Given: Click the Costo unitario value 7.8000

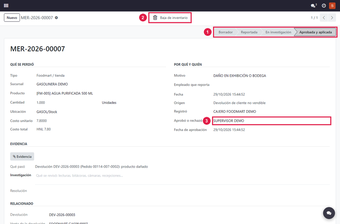Looking at the screenshot, I should [42, 121].
